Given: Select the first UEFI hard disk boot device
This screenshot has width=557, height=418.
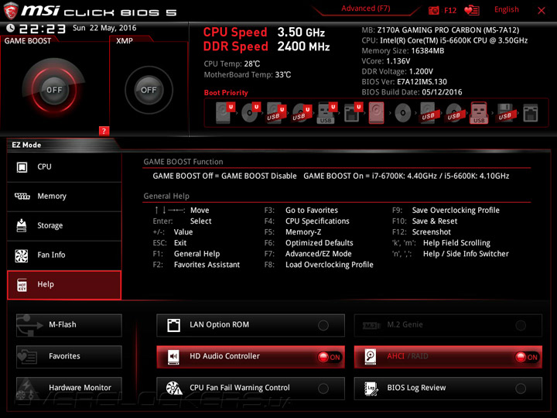Looking at the screenshot, I should [225, 112].
